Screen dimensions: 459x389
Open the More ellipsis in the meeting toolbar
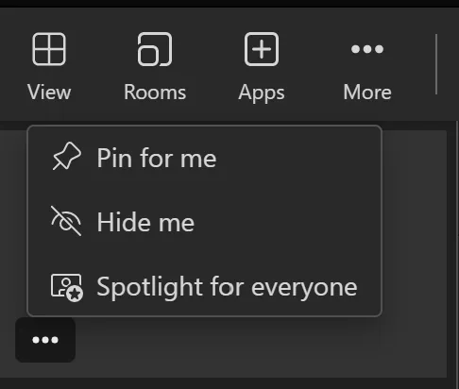tap(367, 49)
